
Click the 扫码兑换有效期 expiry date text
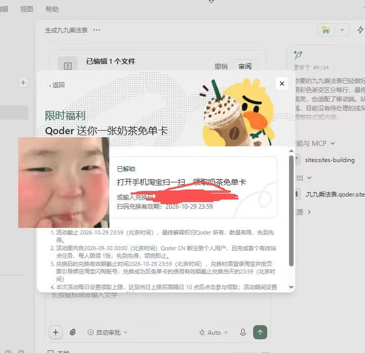tap(165, 206)
